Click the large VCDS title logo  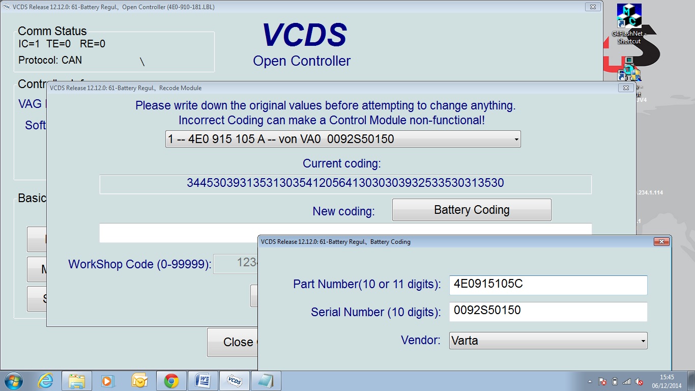pos(304,35)
